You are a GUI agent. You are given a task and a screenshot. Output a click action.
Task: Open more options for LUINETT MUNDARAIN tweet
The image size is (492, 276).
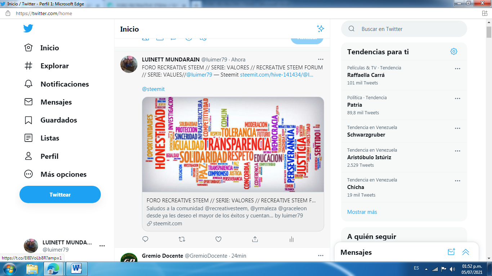(x=321, y=59)
